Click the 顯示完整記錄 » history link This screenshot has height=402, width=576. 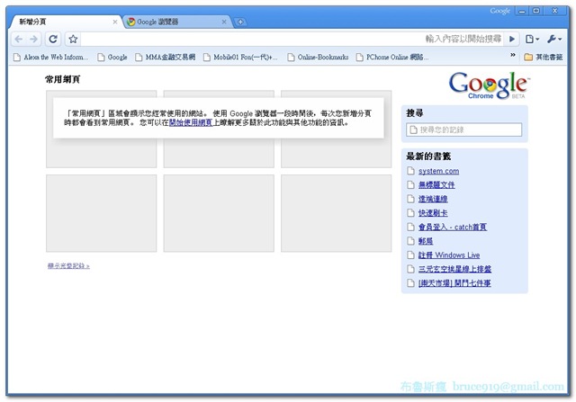pyautogui.click(x=68, y=265)
